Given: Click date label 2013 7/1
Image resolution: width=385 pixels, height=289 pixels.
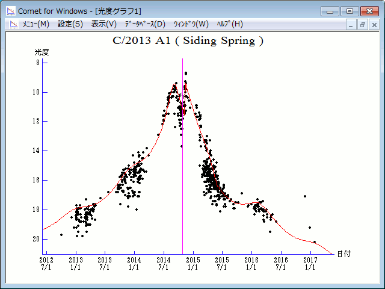Looking at the screenshot, I should [x=105, y=264].
